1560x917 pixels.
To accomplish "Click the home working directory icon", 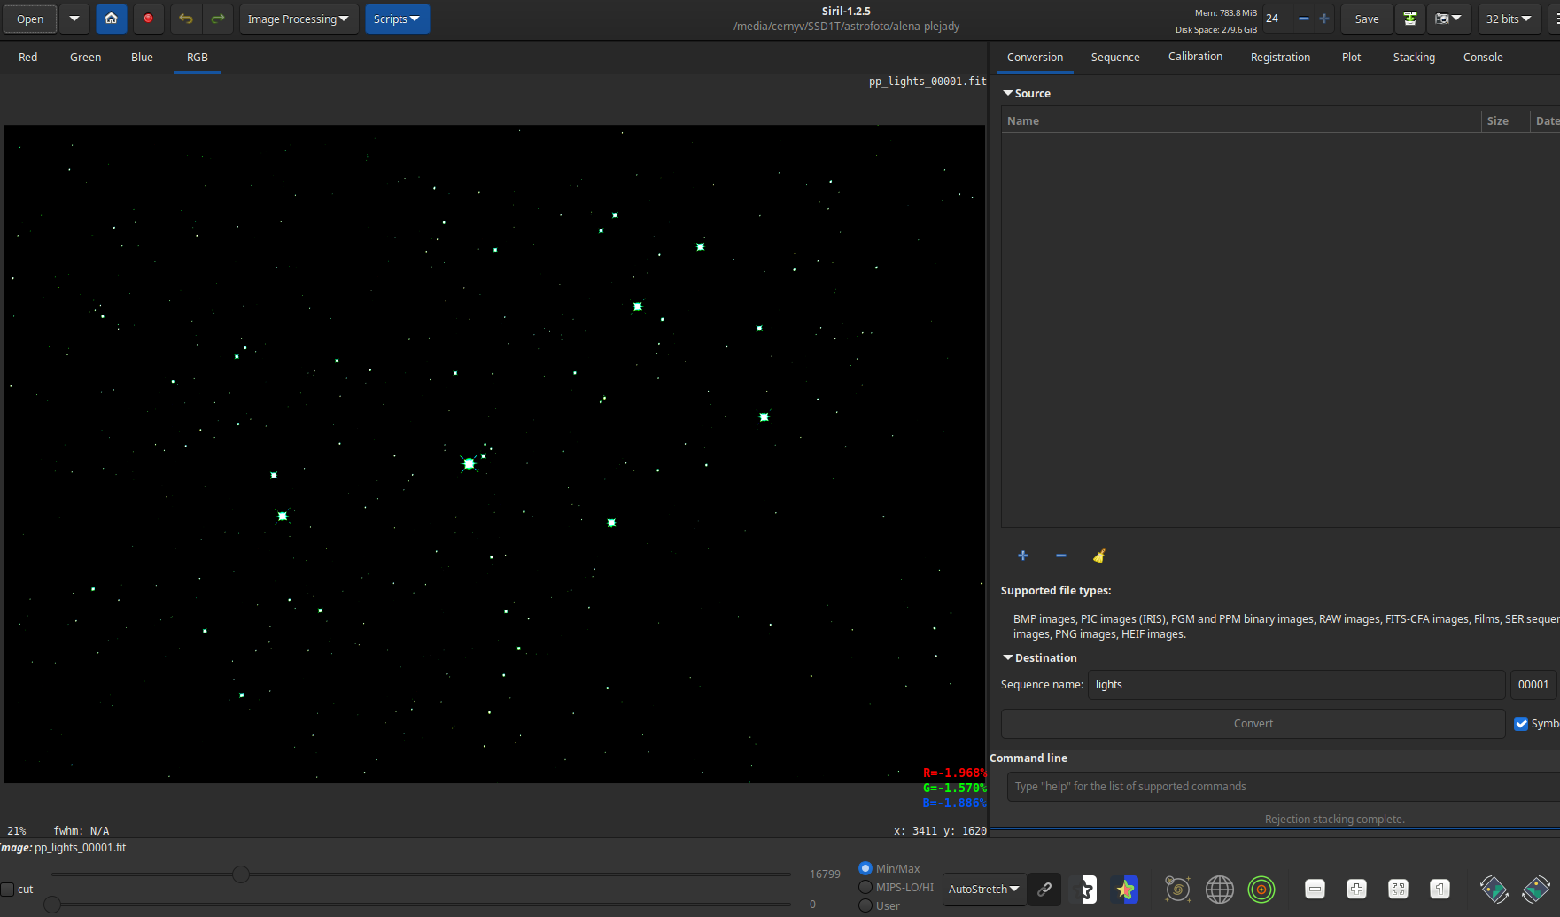I will point(111,19).
